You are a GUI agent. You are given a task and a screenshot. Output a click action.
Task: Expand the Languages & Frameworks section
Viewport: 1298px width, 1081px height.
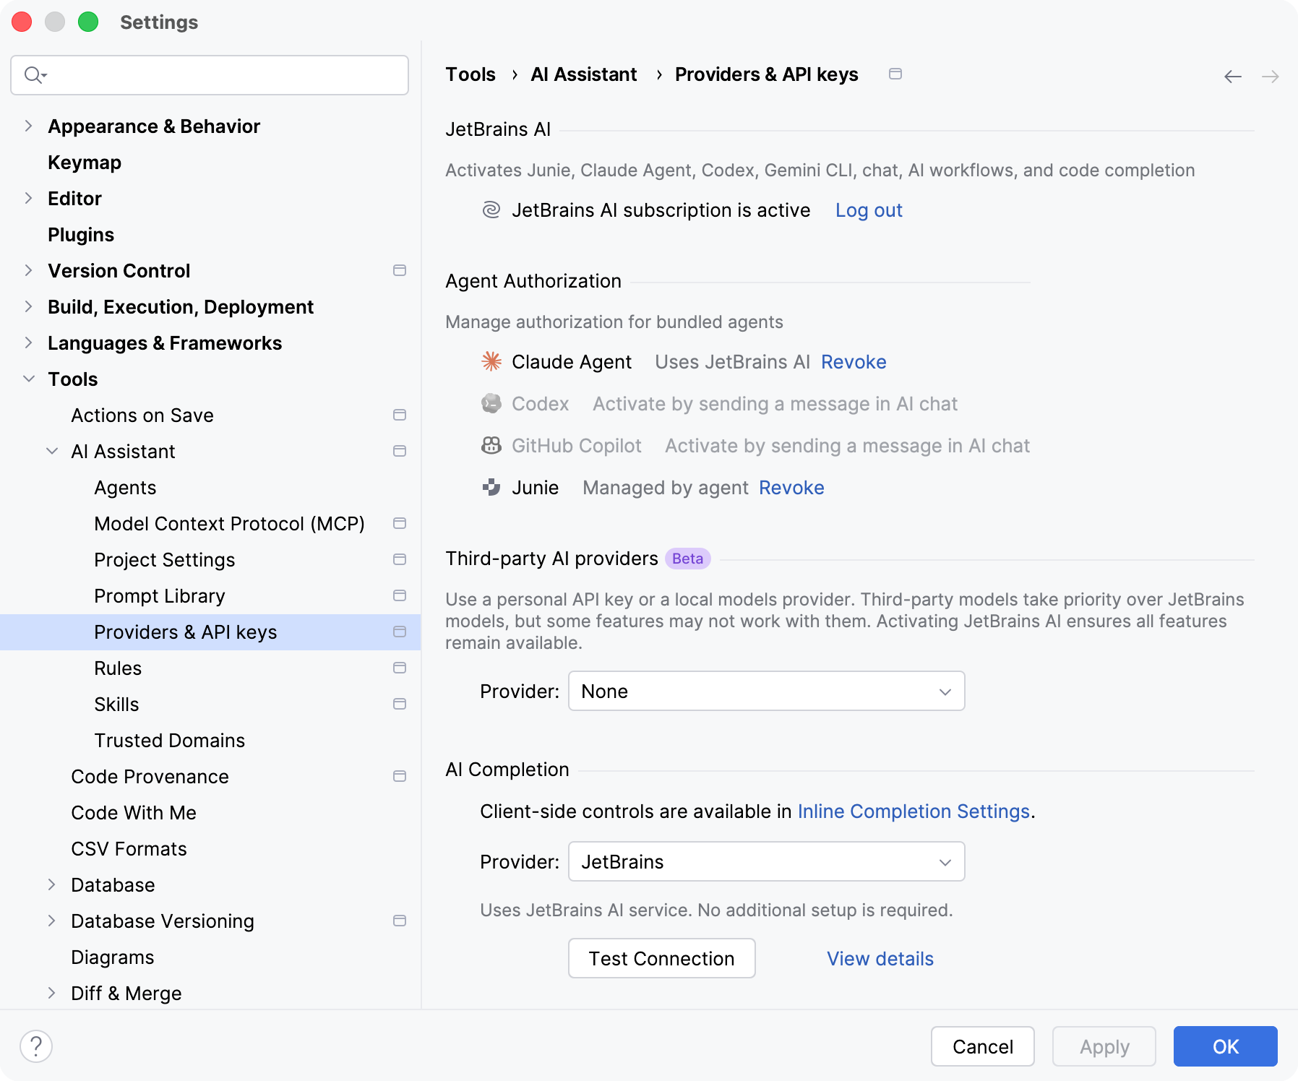[x=28, y=343]
